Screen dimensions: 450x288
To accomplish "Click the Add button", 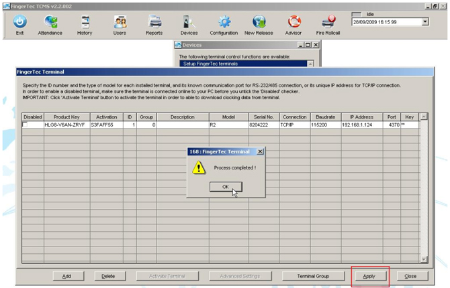I will coord(69,276).
